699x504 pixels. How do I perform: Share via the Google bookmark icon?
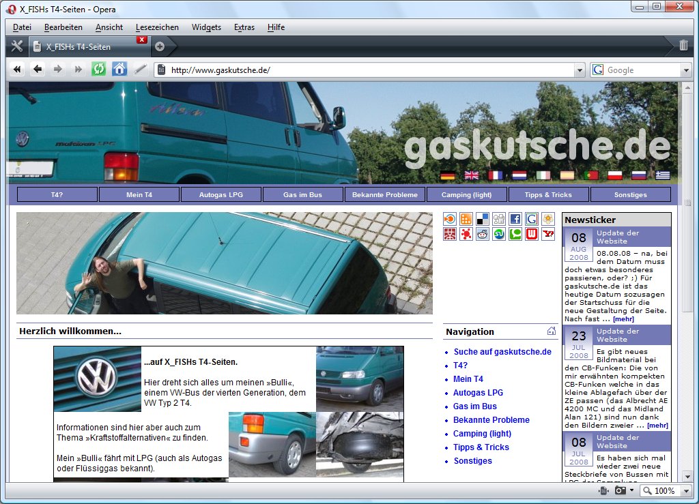coord(531,219)
